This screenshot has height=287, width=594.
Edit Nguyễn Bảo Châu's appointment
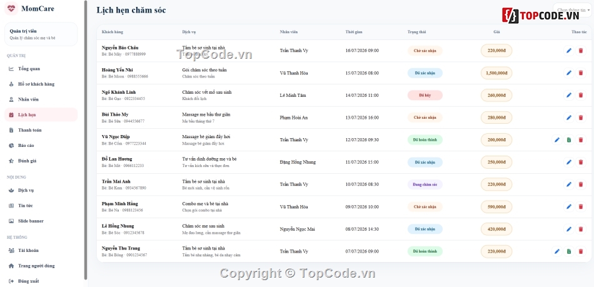point(568,51)
